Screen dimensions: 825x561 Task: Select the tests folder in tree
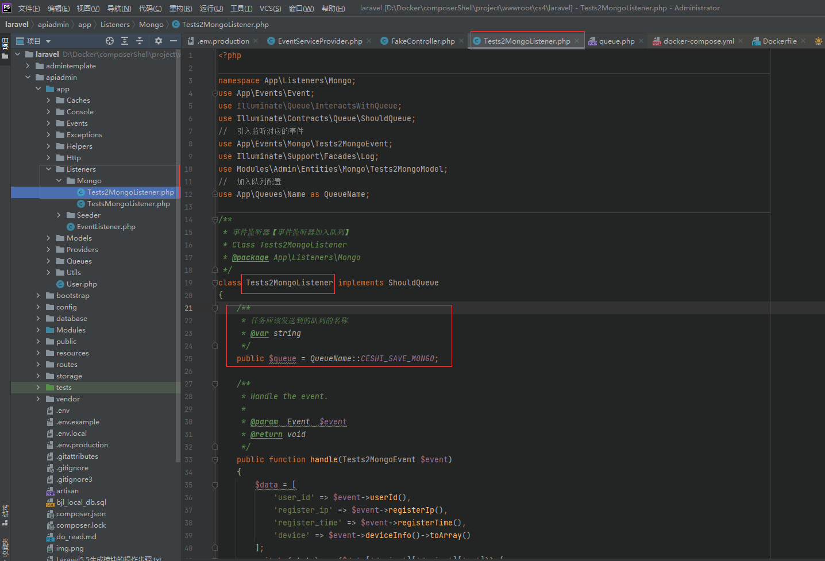pyautogui.click(x=64, y=388)
